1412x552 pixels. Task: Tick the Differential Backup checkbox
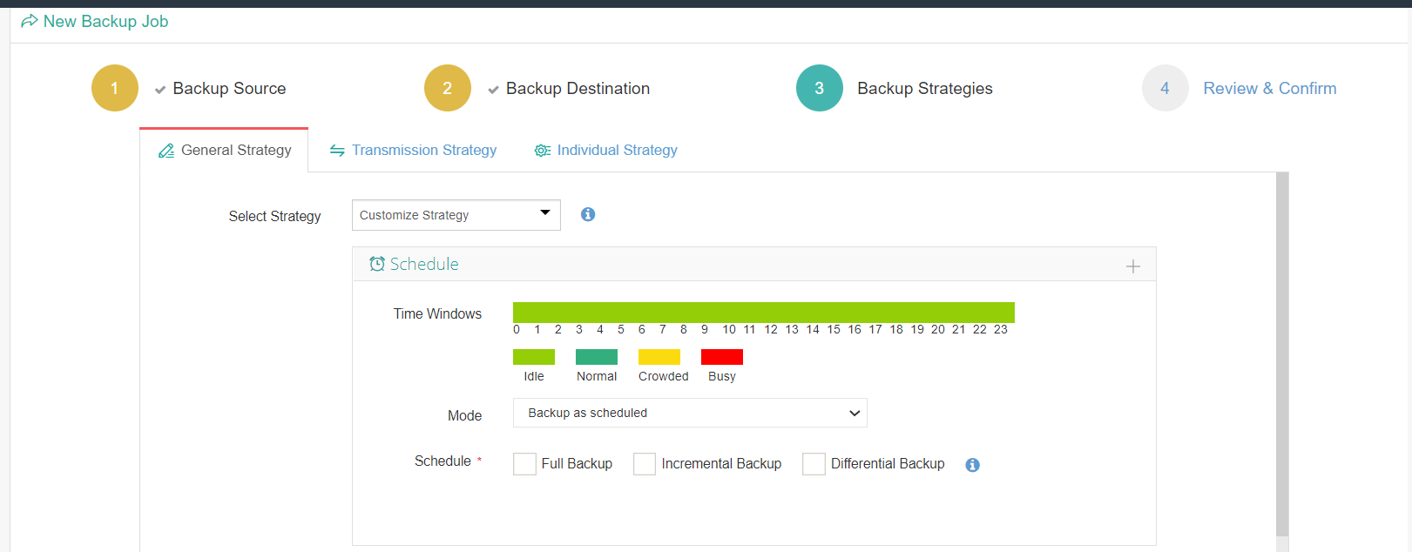814,464
